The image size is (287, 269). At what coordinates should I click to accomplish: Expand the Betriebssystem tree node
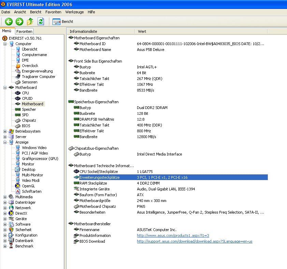coord(5,131)
